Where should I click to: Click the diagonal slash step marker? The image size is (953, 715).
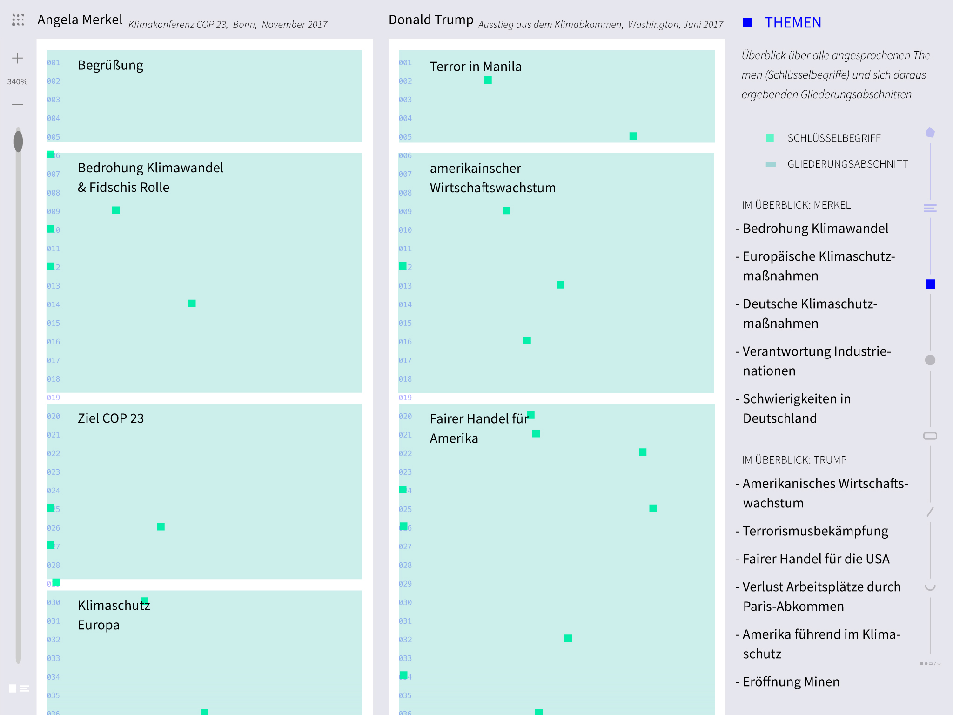[x=930, y=512]
